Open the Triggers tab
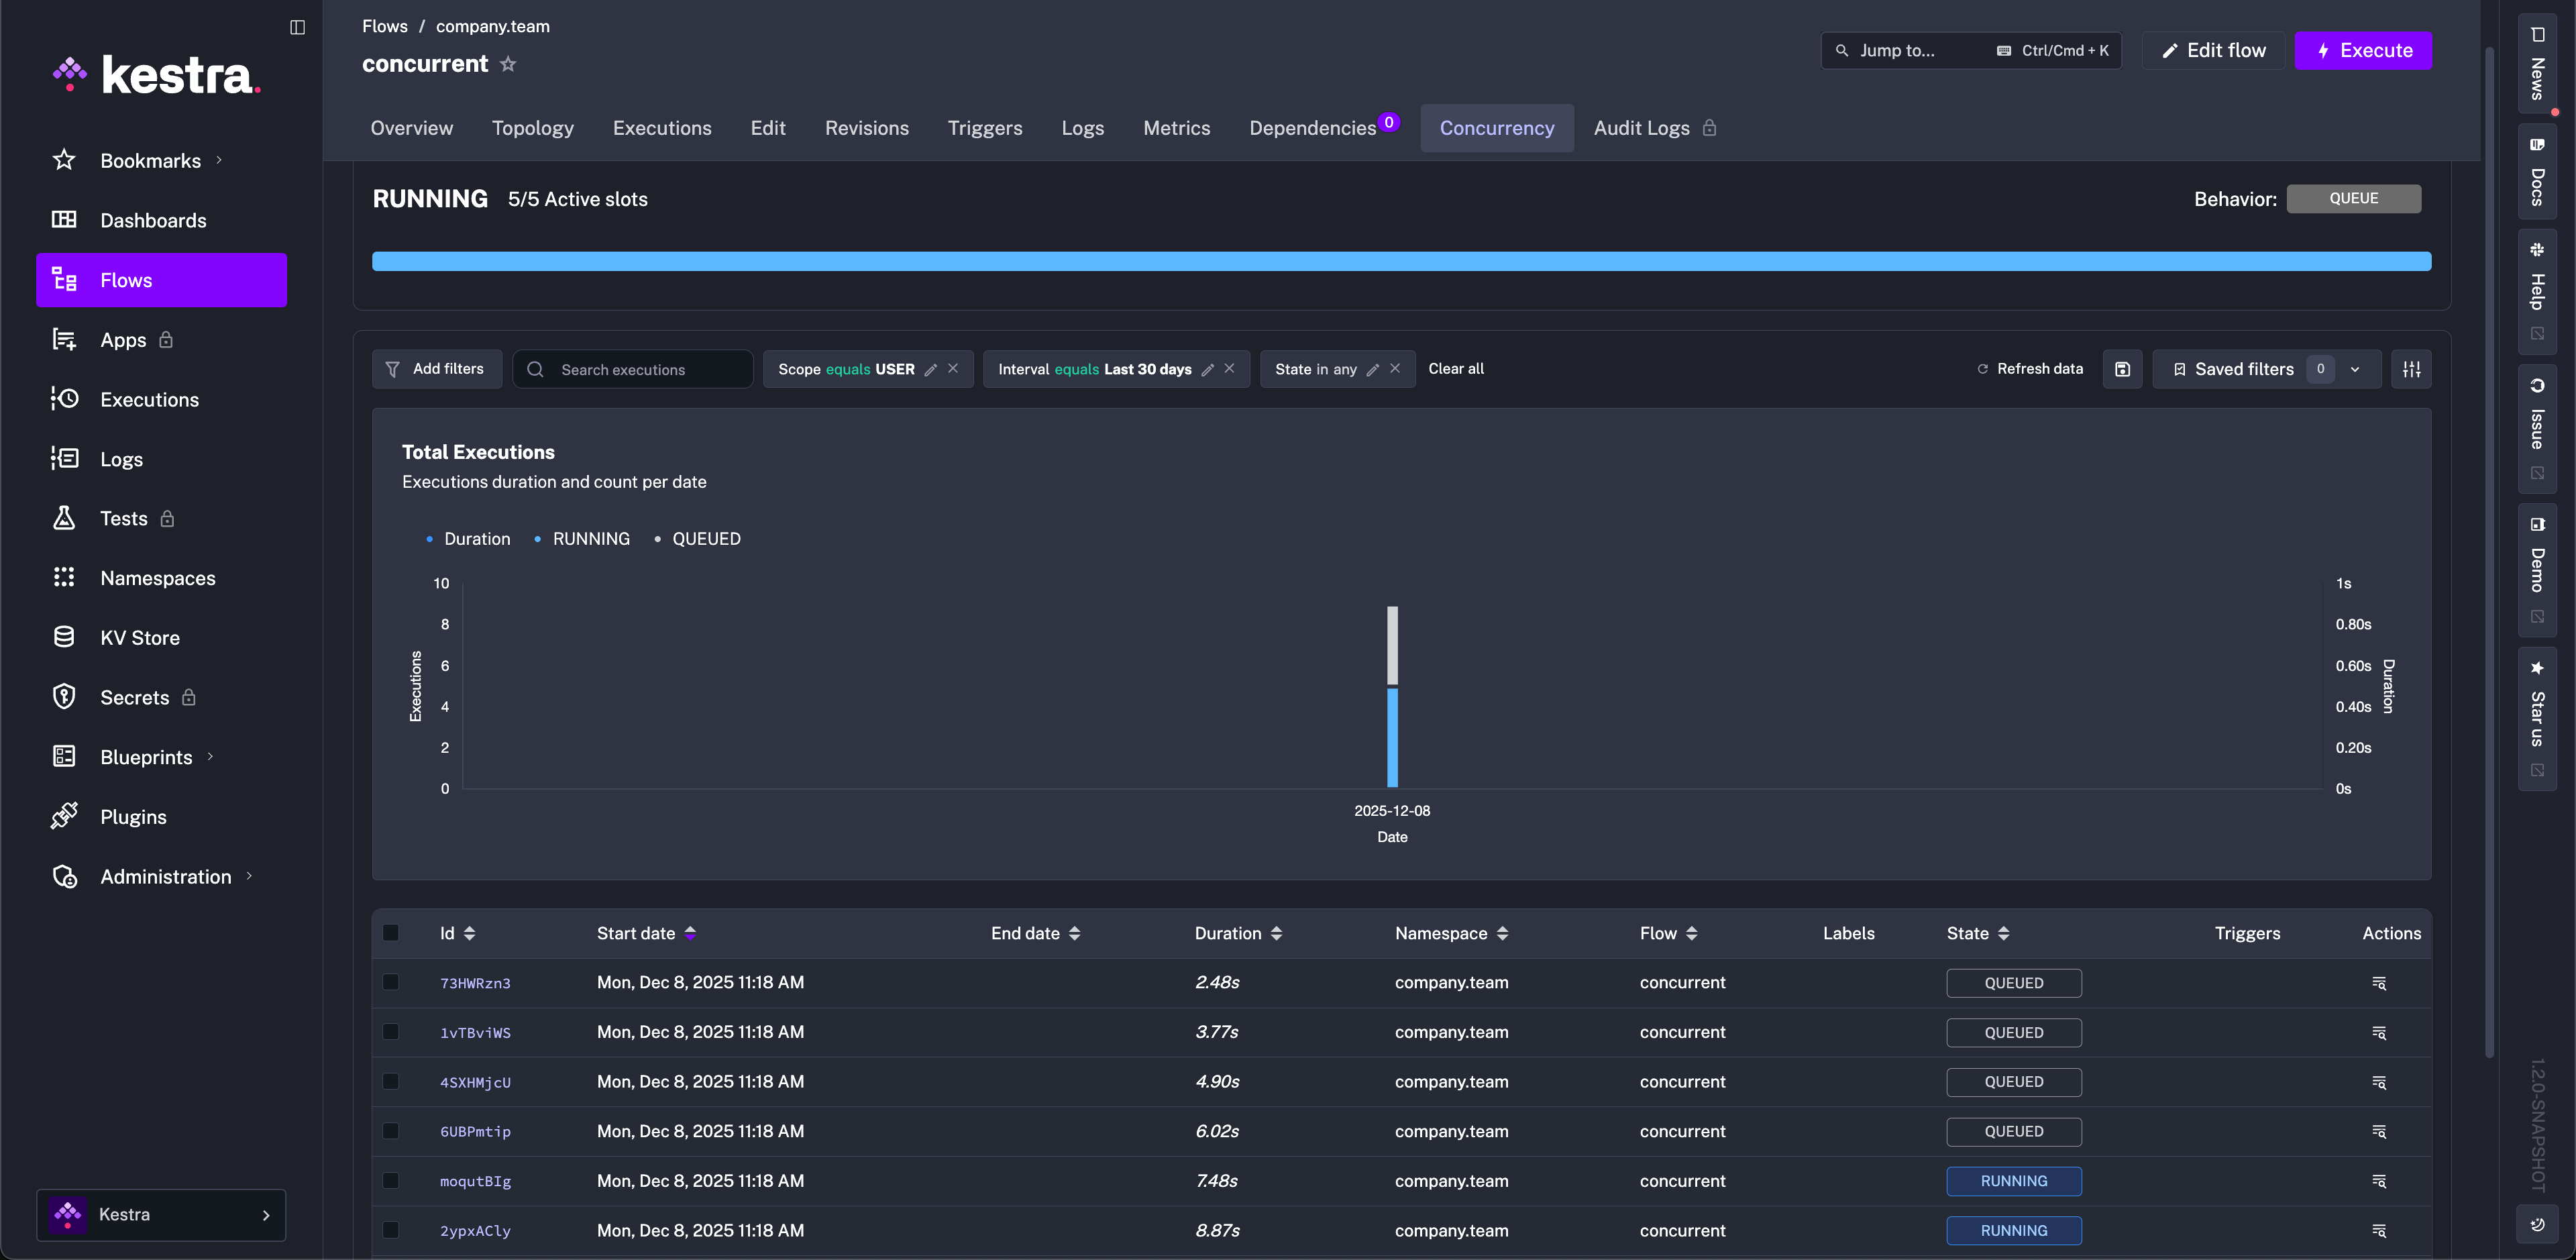This screenshot has width=2576, height=1260. pos(984,128)
